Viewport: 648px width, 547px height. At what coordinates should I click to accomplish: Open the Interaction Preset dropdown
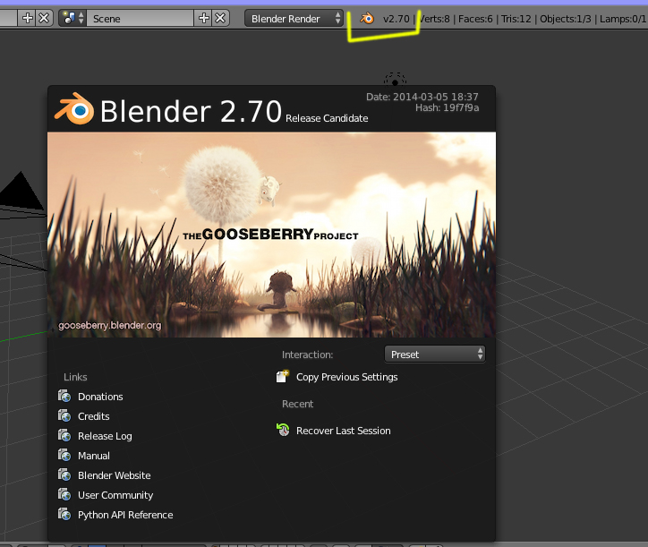(x=435, y=355)
